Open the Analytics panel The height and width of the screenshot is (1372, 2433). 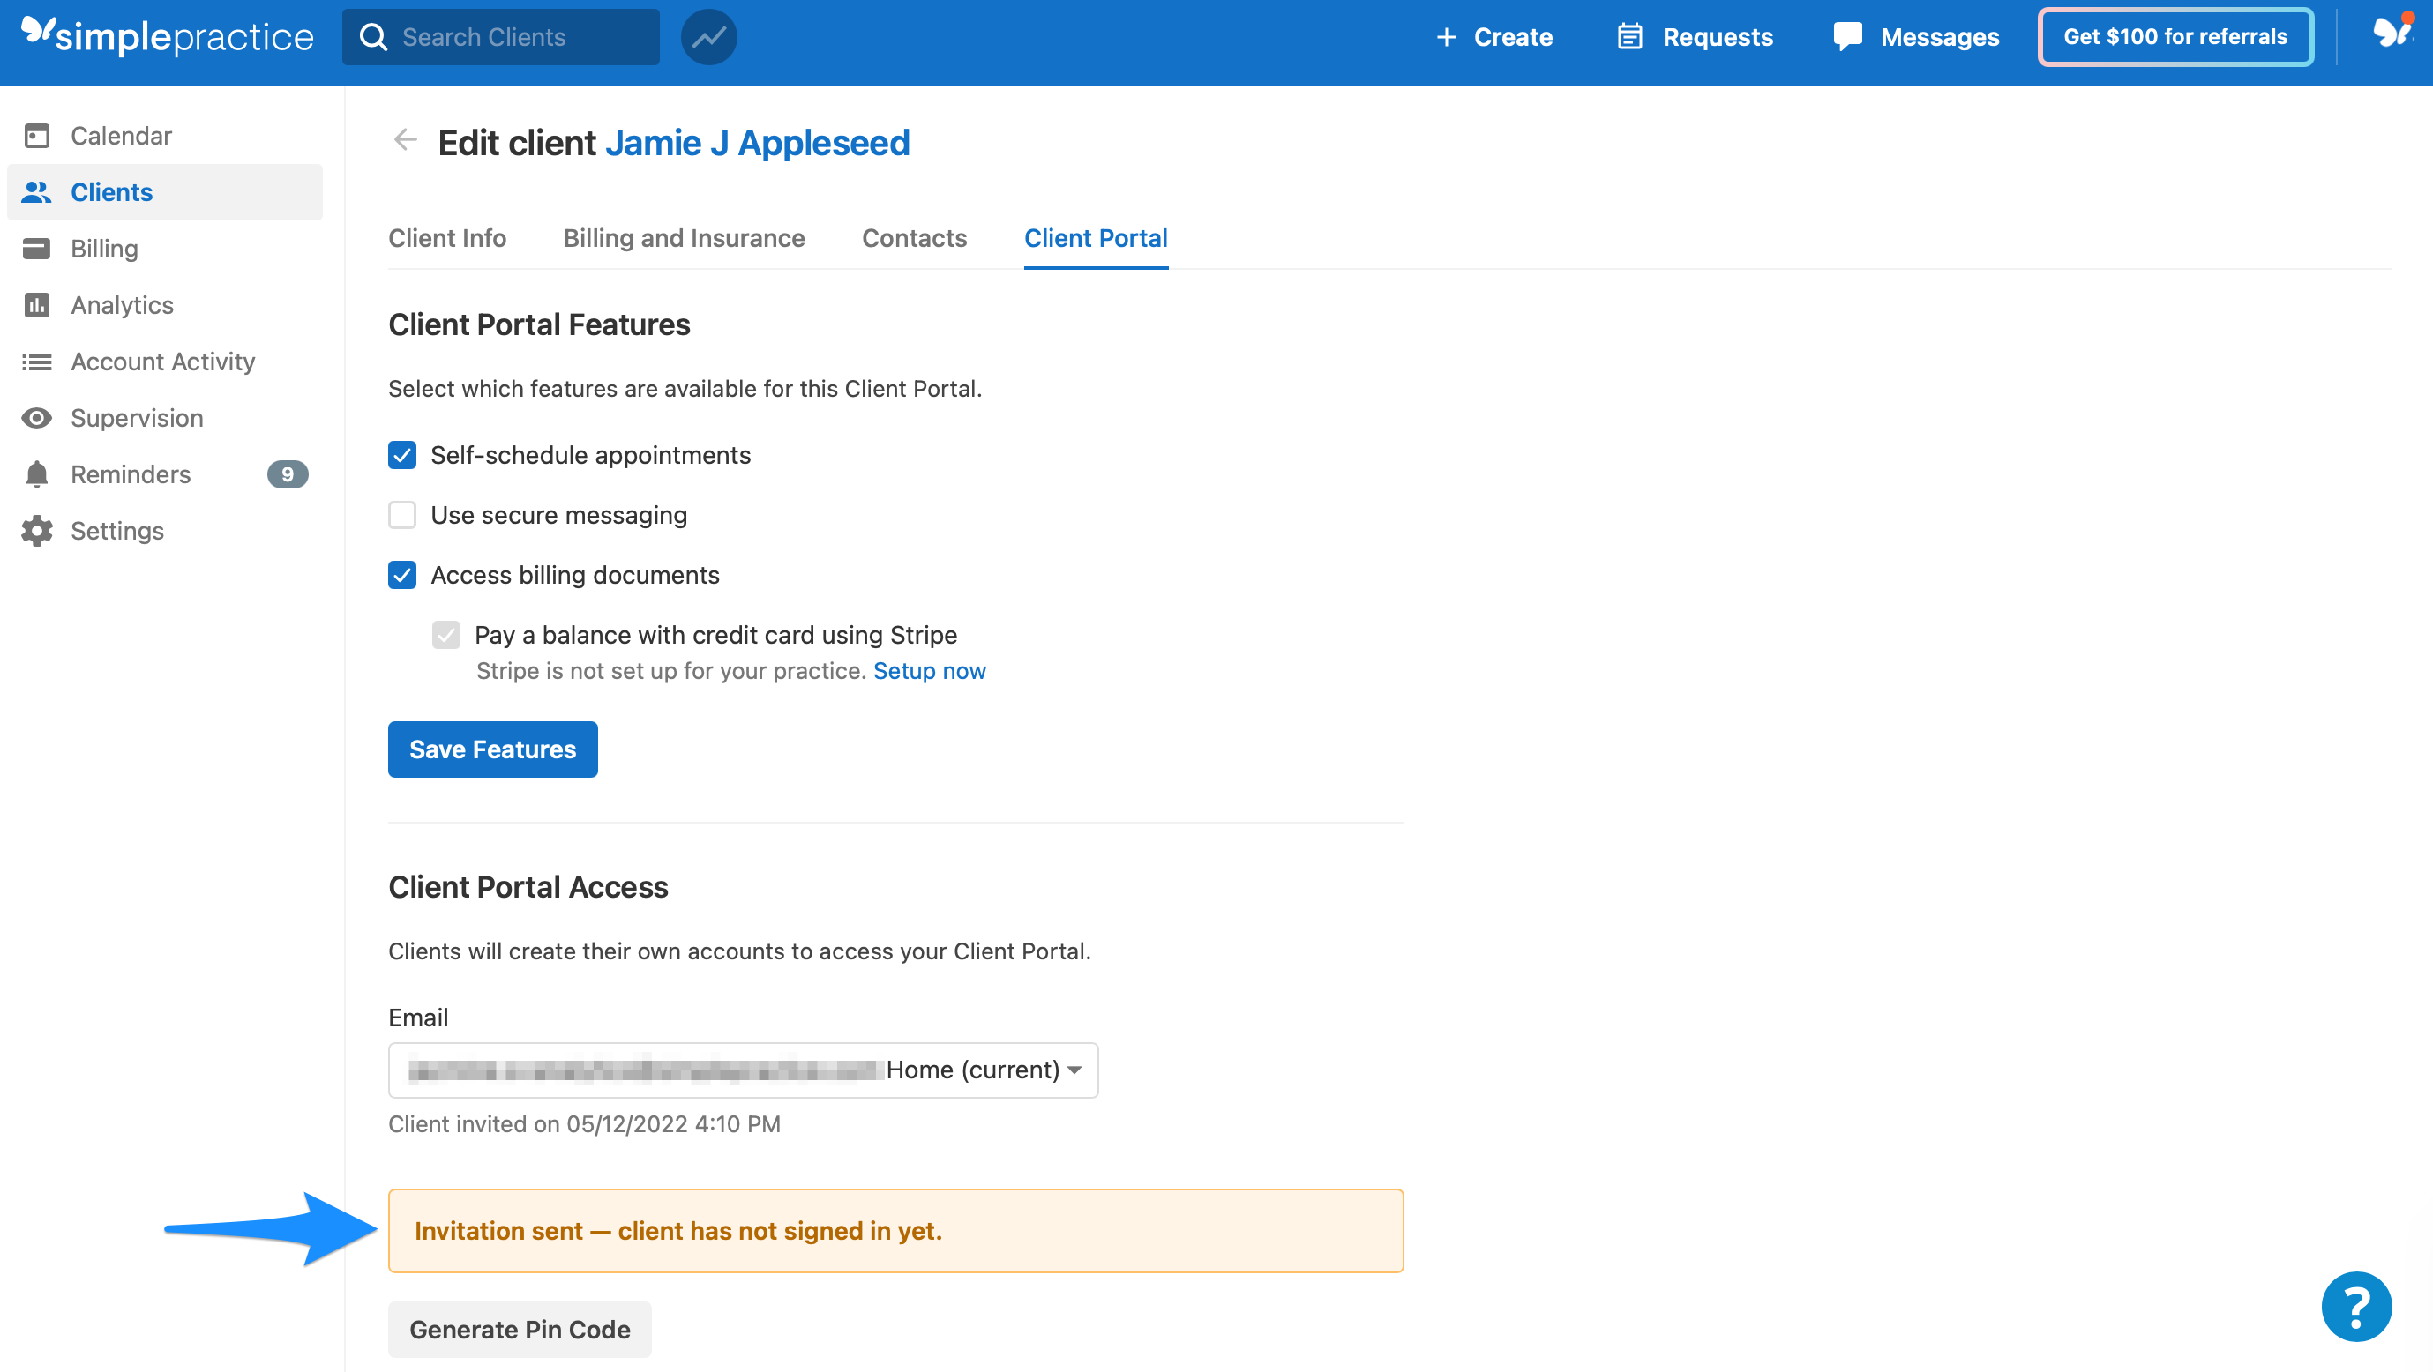122,305
